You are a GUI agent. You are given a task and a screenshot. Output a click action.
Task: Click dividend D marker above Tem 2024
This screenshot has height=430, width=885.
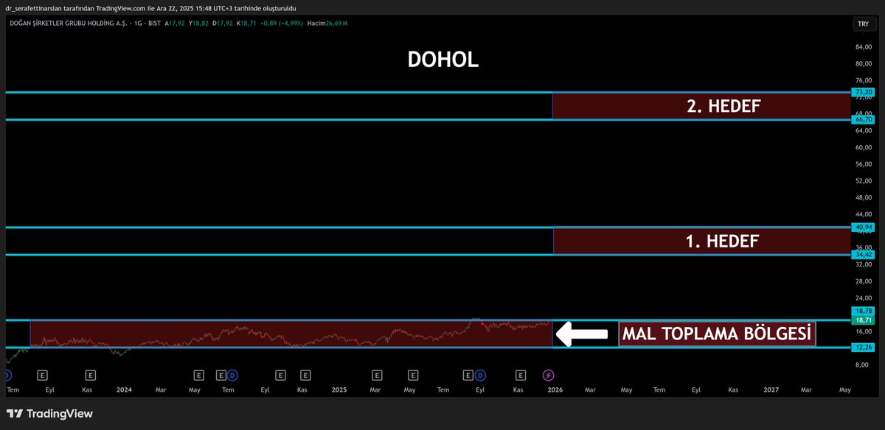click(232, 375)
